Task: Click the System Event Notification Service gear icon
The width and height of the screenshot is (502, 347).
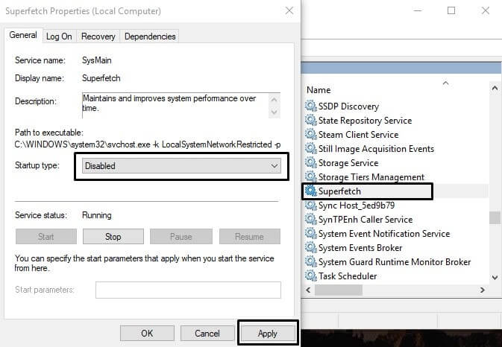Action: pos(310,233)
